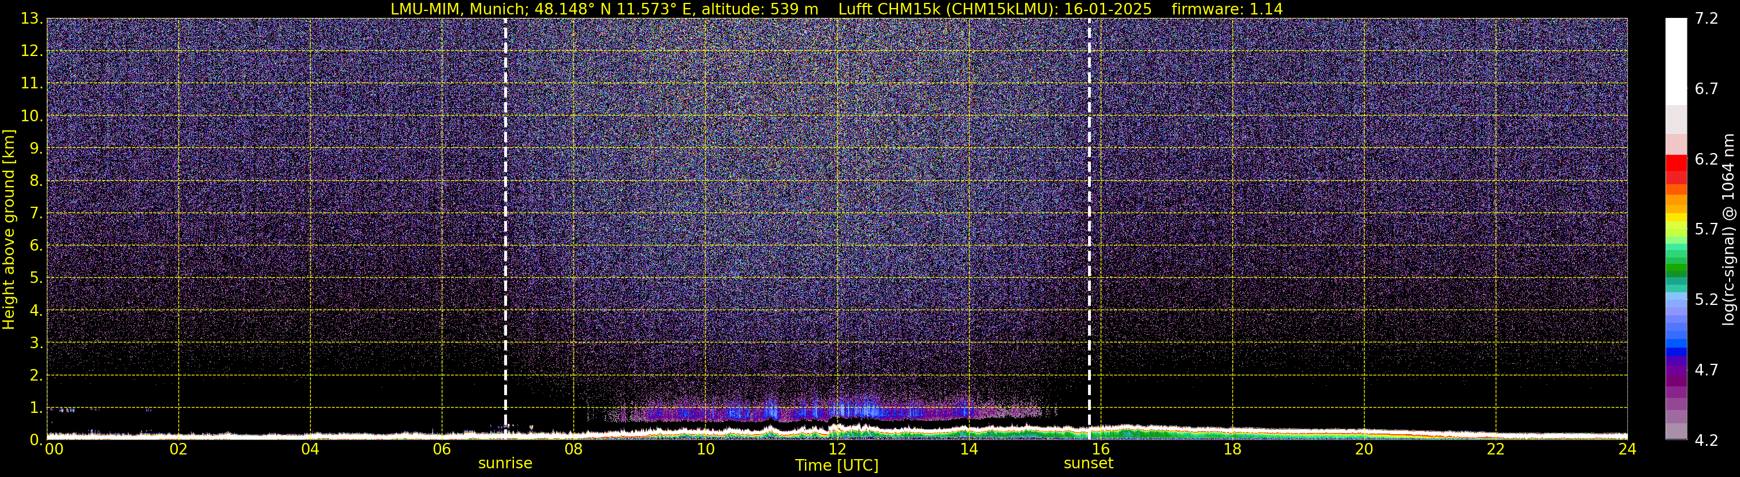The height and width of the screenshot is (477, 1740).
Task: Click the 'sunset' label below axis
Action: pyautogui.click(x=1088, y=464)
